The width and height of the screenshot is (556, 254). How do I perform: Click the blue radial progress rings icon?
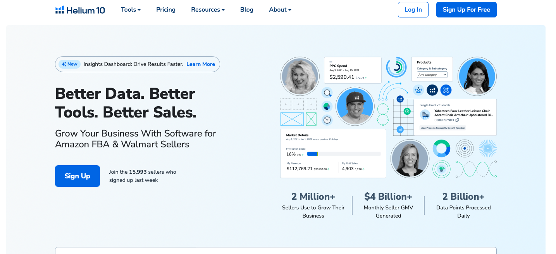(396, 67)
